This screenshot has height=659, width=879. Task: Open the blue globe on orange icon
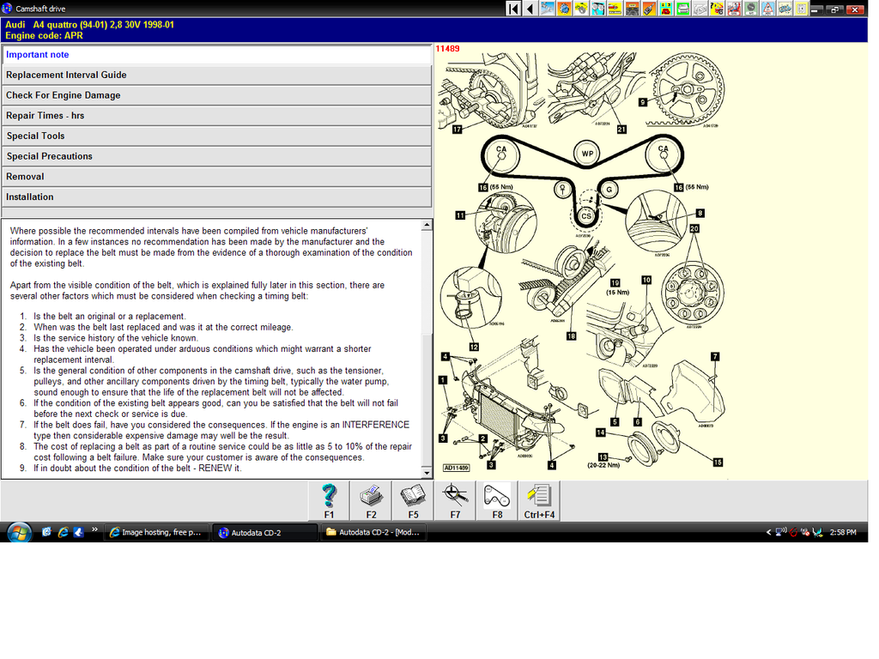click(x=564, y=9)
